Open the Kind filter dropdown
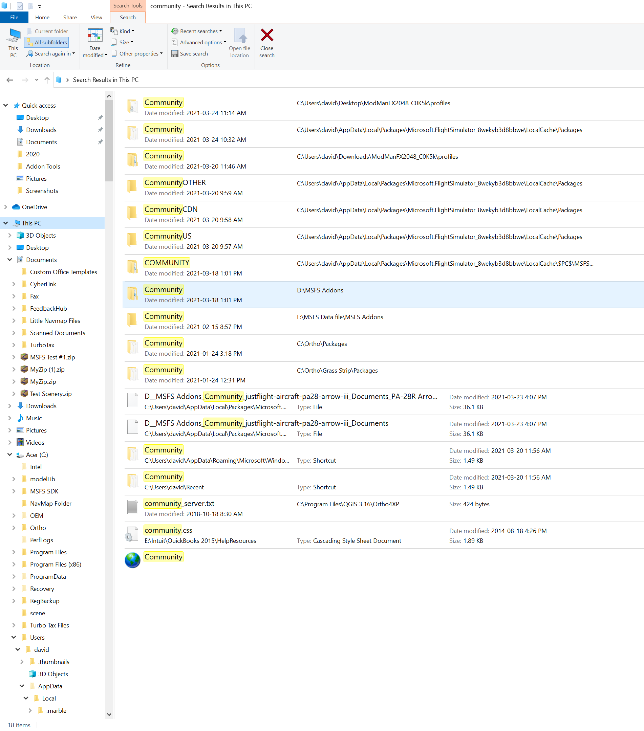Screen dimensions: 644x731 (x=123, y=31)
